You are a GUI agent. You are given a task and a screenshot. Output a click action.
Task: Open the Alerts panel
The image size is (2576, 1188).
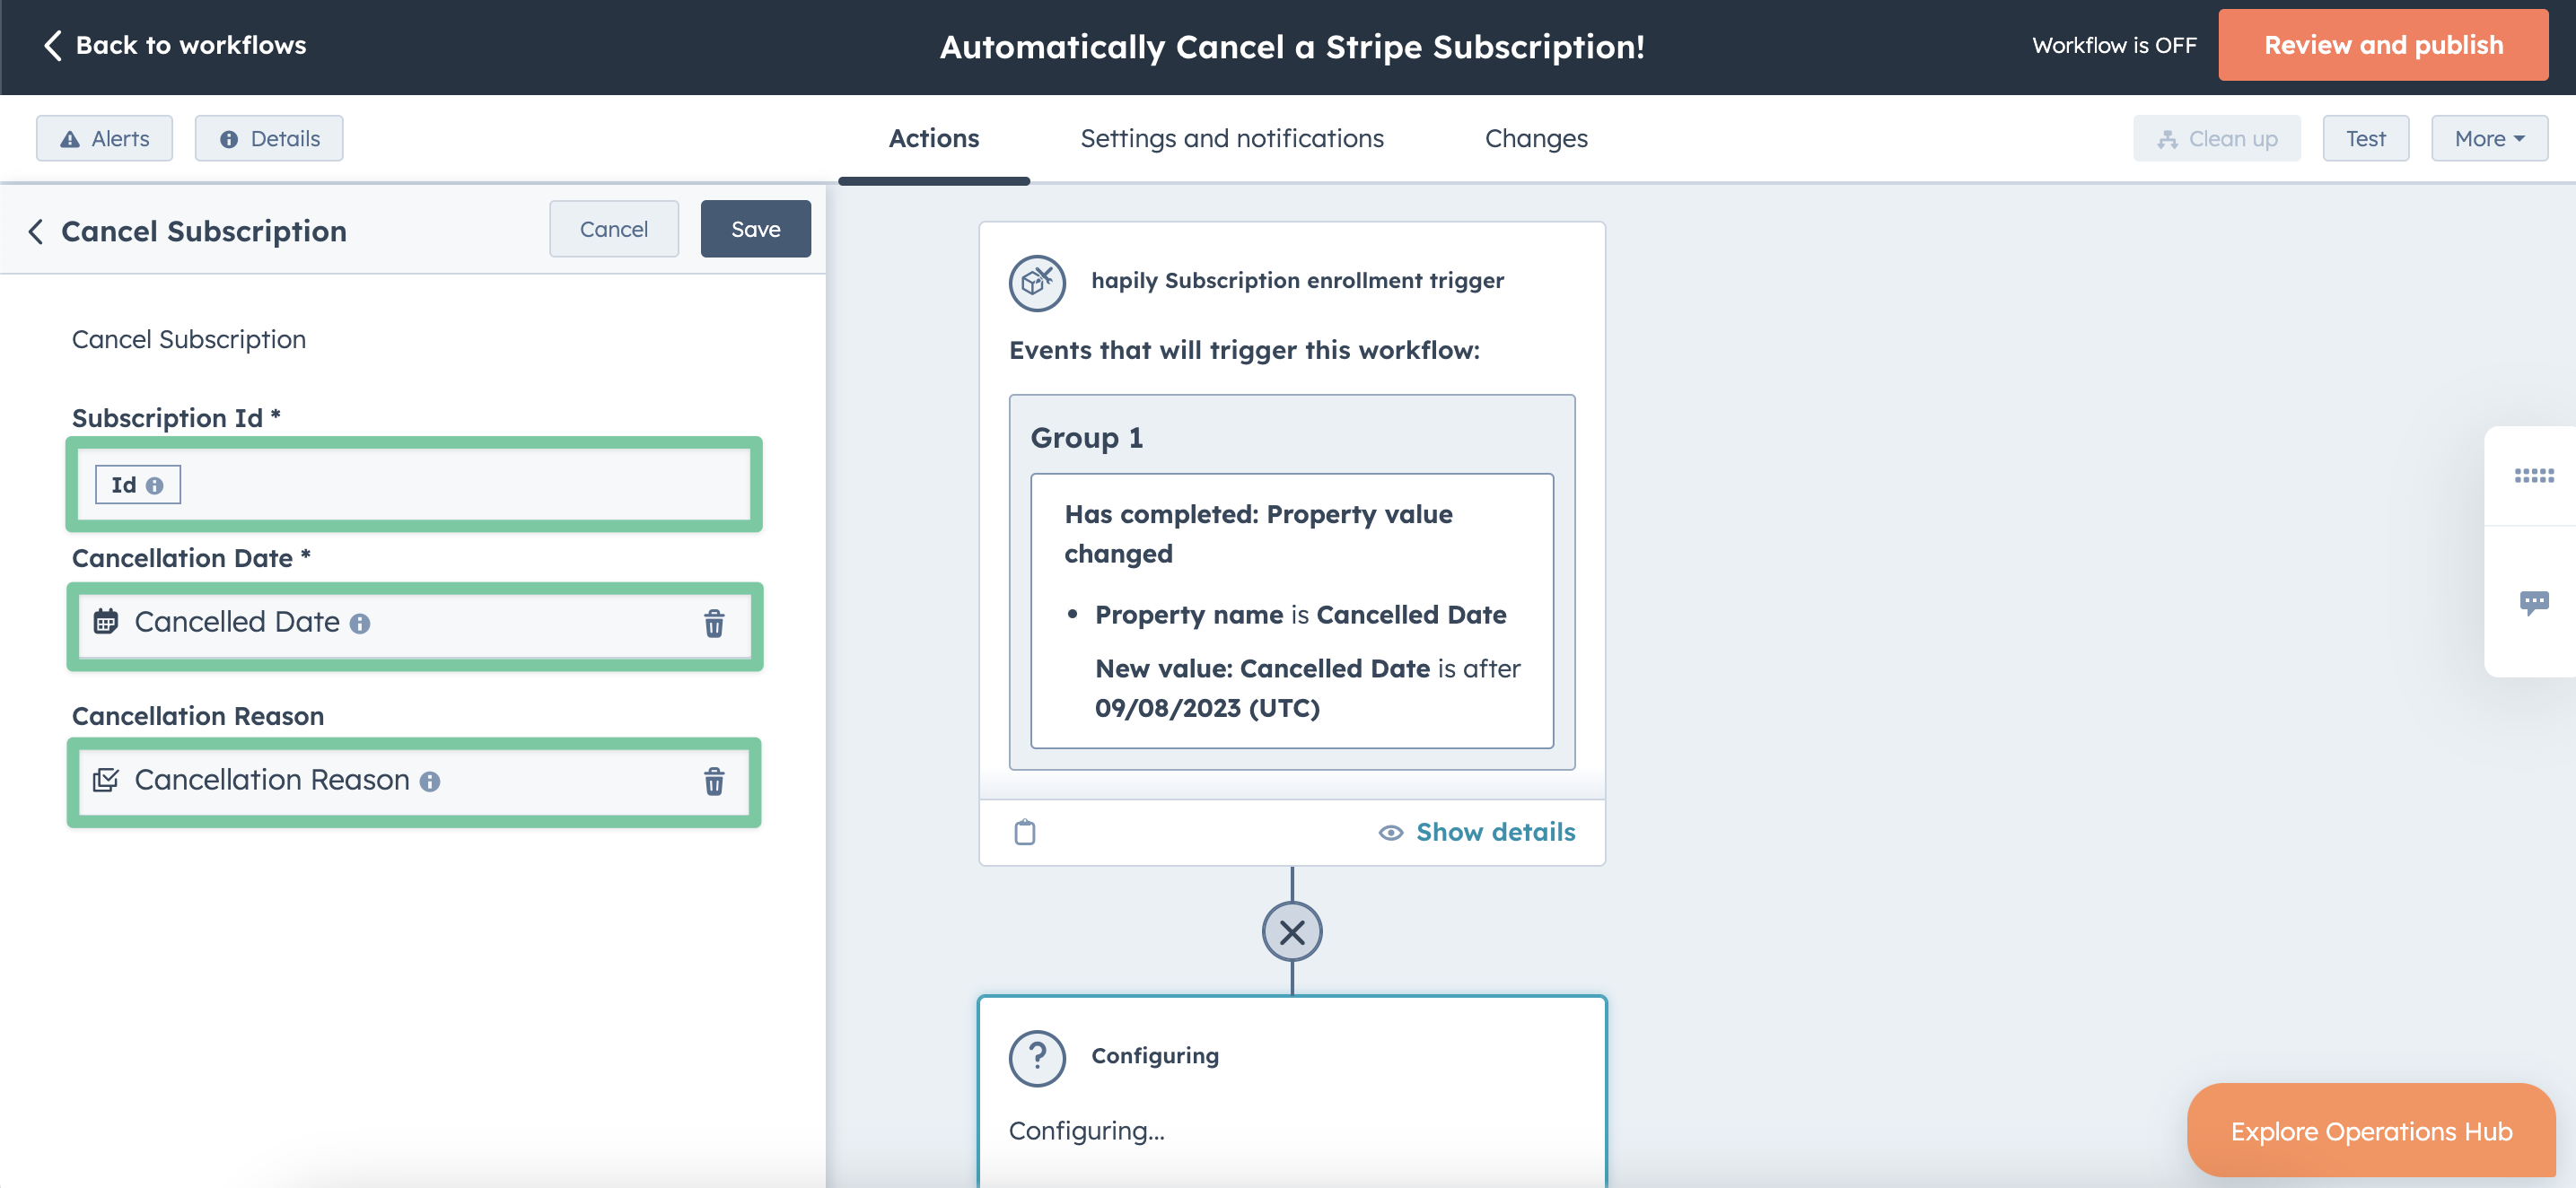[105, 139]
